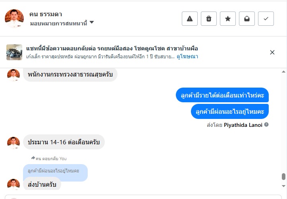Click info icon beside Piyathida Lanoi
Image resolution: width=287 pixels, height=199 pixels.
(266, 124)
